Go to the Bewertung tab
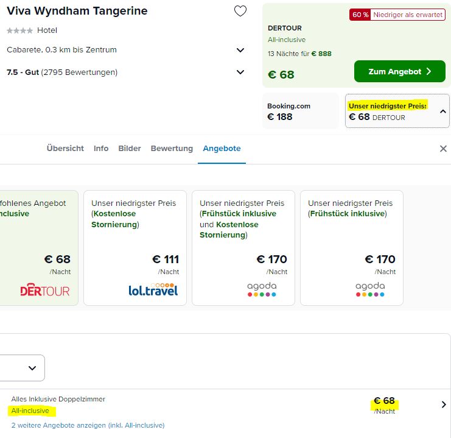The image size is (451, 438). tap(172, 149)
